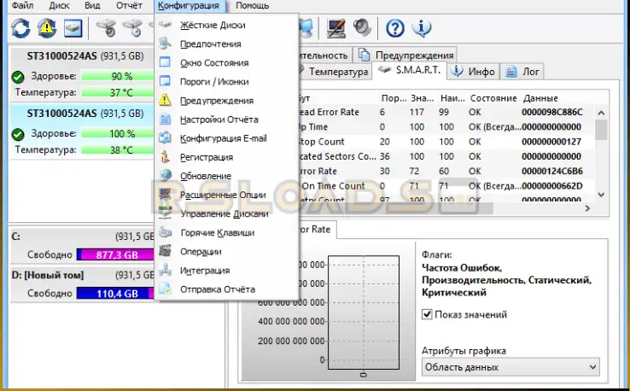Click green check icon beside 100 % health
The width and height of the screenshot is (630, 391).
pos(18,134)
